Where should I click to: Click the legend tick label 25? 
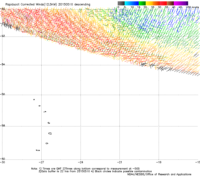coord(153,7)
